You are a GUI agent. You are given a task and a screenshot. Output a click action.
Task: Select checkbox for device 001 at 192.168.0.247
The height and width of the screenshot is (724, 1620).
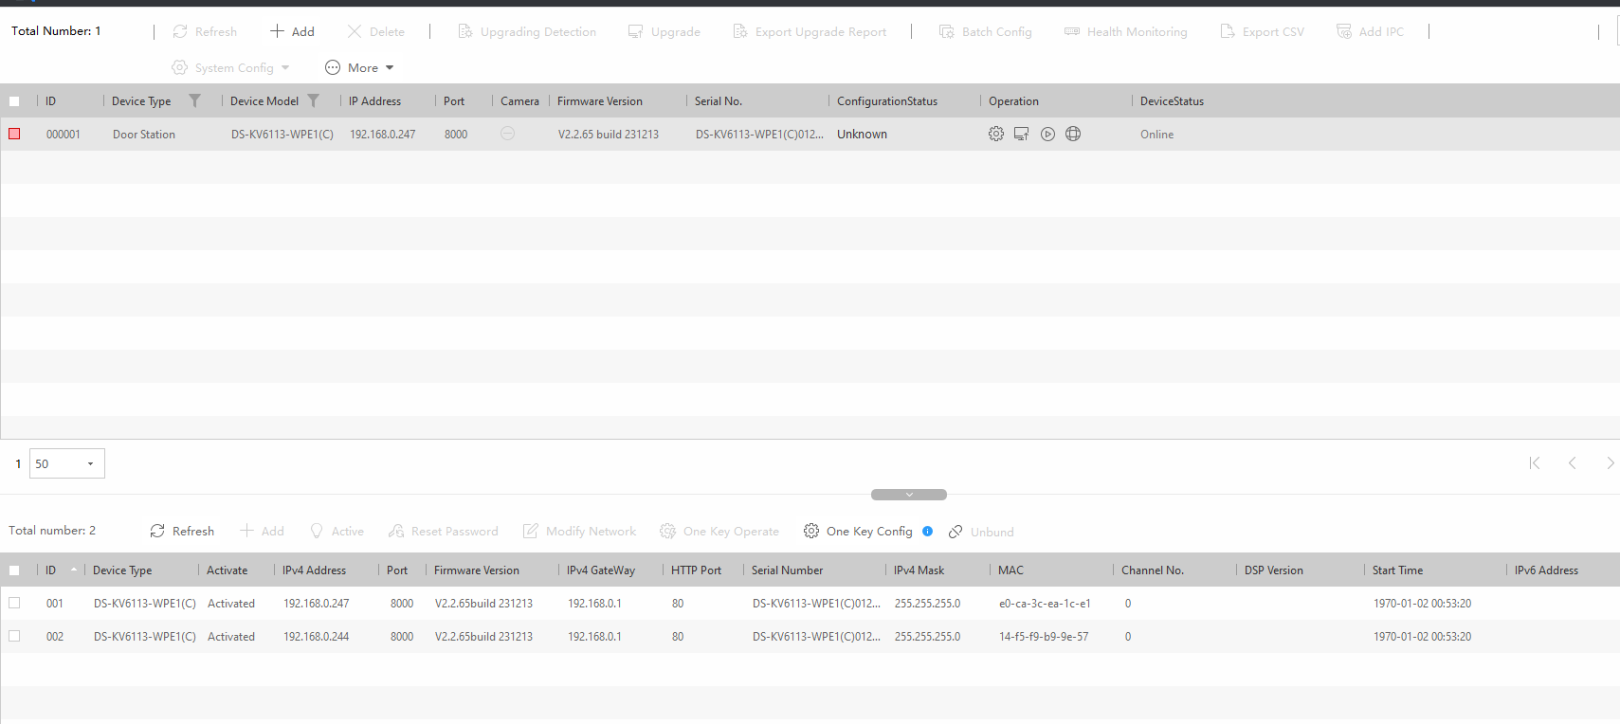(14, 603)
